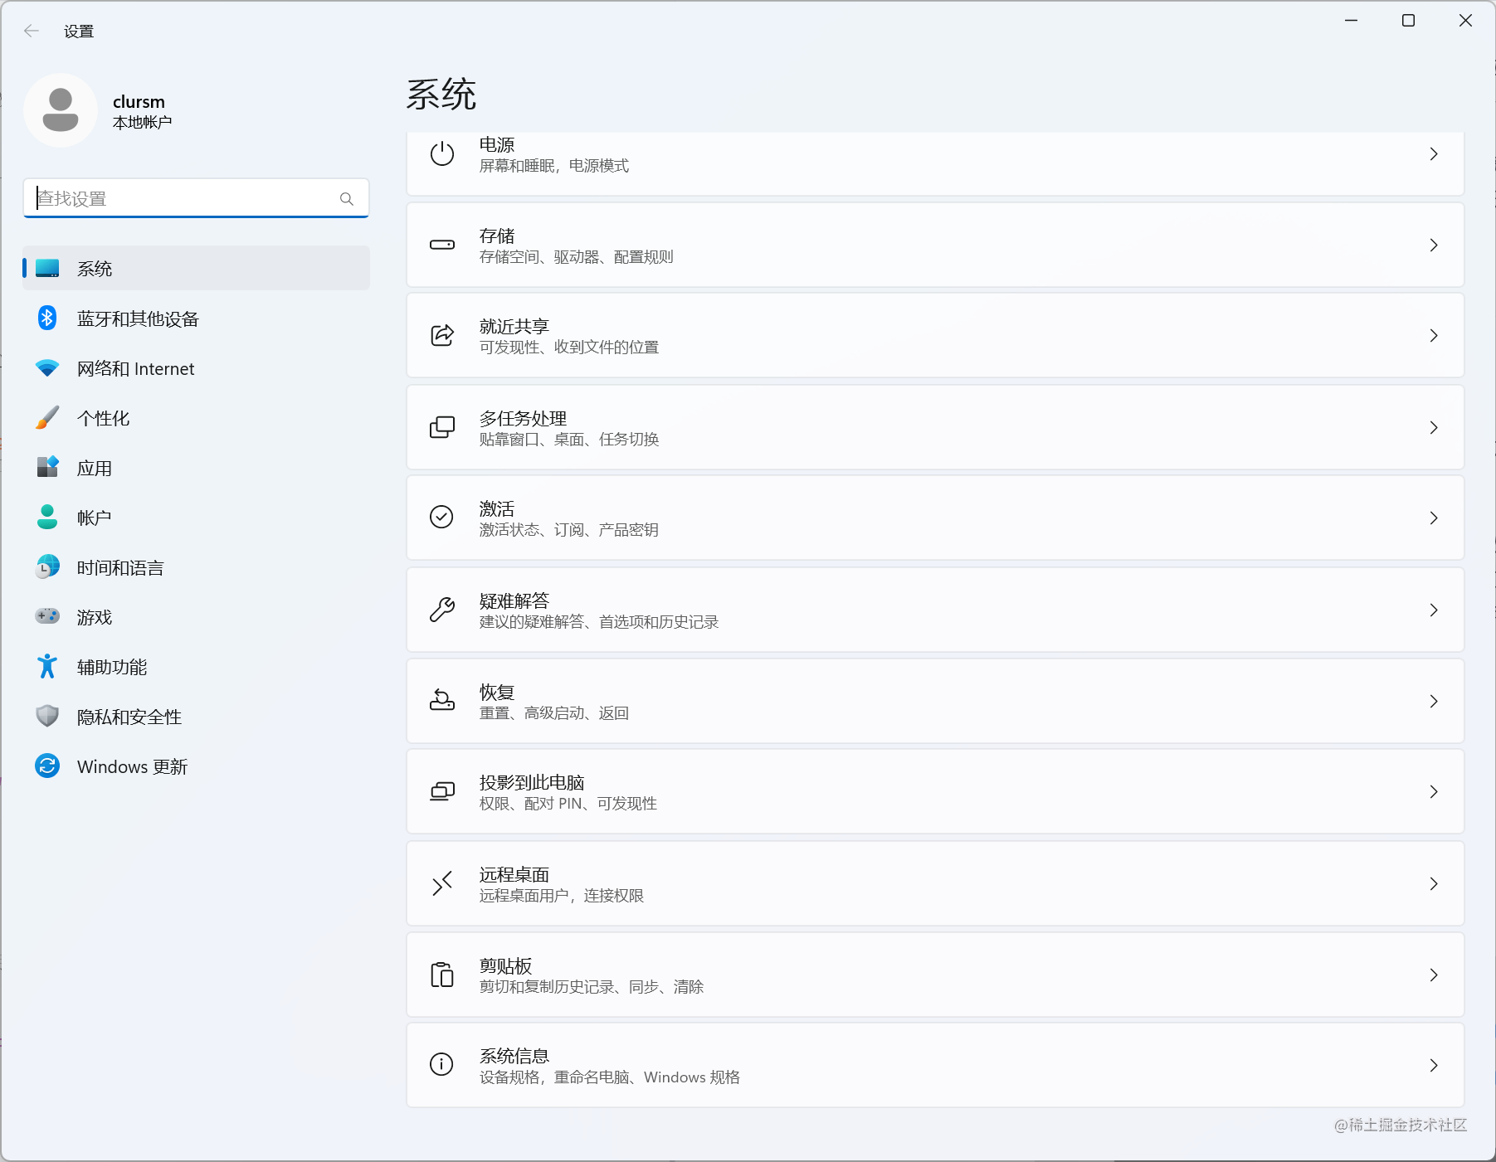Click the 设置 window title text

pyautogui.click(x=79, y=32)
